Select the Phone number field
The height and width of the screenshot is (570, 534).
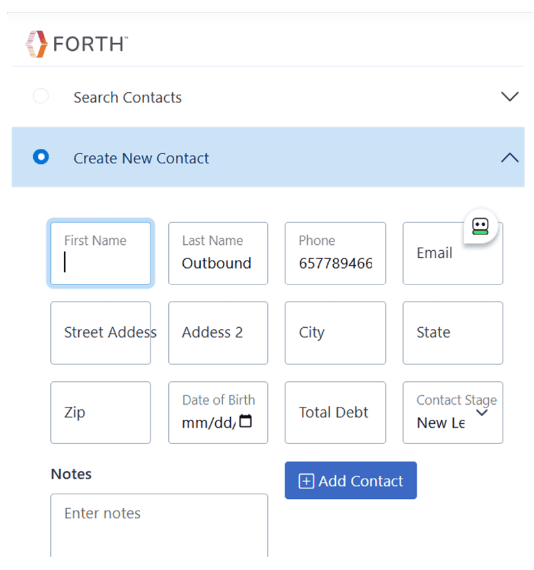point(335,254)
